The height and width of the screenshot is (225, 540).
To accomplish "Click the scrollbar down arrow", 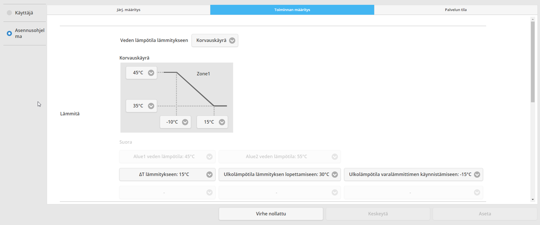I will pyautogui.click(x=533, y=199).
